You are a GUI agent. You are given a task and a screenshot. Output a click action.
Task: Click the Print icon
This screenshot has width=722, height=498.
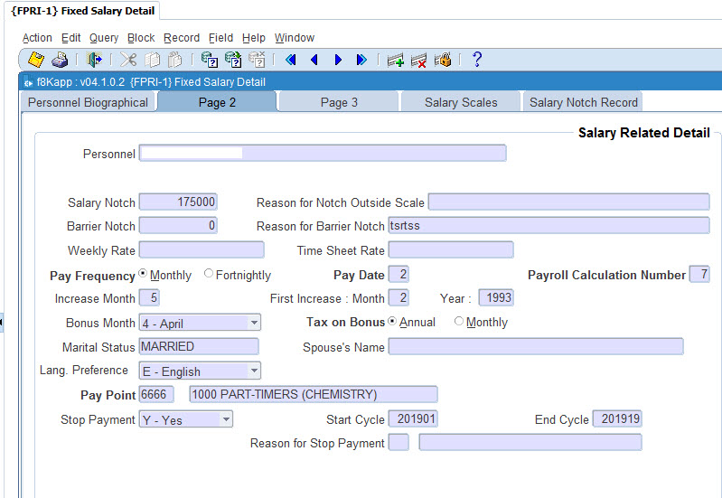pos(60,61)
